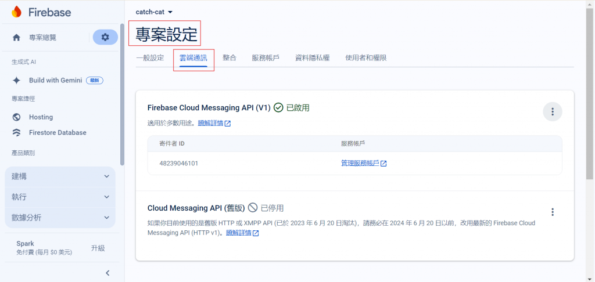Expand the 數據分析 category
The height and width of the screenshot is (282, 595).
[60, 218]
